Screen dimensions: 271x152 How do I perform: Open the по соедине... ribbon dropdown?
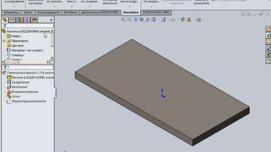[90, 7]
